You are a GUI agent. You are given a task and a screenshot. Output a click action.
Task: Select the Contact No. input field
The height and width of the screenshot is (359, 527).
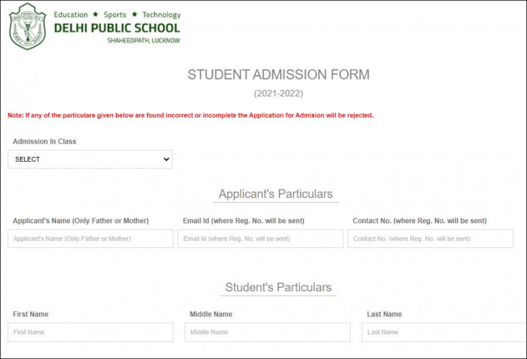pos(430,238)
